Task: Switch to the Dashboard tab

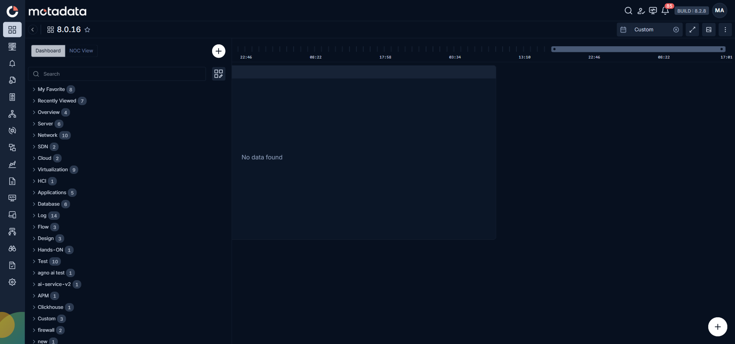Action: pos(48,51)
